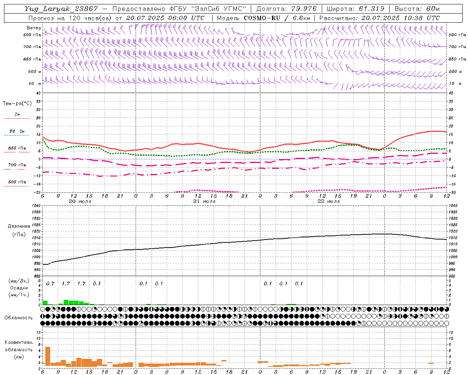
Task: Select the Td 2м legend entry
Action: pyautogui.click(x=17, y=131)
